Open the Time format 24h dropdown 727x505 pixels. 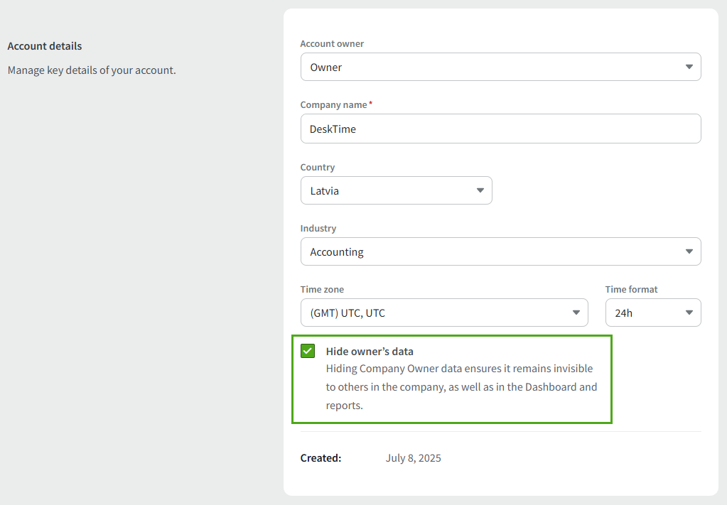click(x=643, y=313)
